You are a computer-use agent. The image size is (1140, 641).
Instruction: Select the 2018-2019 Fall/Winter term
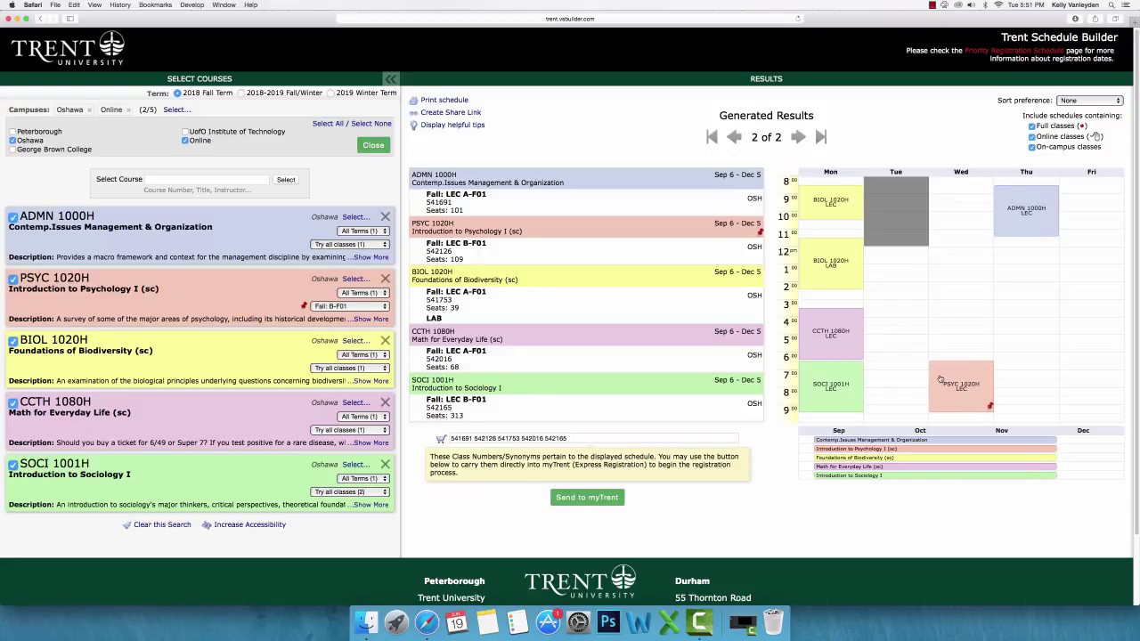pyautogui.click(x=241, y=93)
